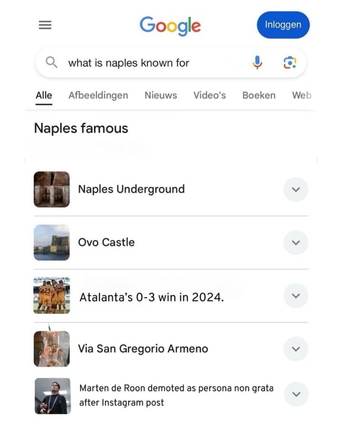
Task: Expand the Via San Gregorio Armeno entry
Action: [x=295, y=349]
